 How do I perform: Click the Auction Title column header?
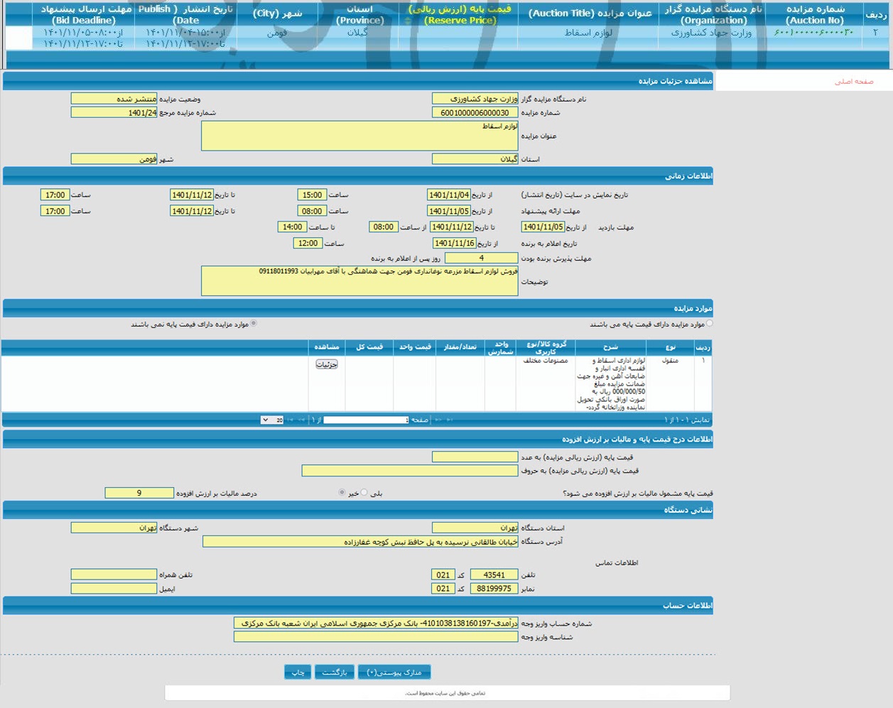pos(590,13)
